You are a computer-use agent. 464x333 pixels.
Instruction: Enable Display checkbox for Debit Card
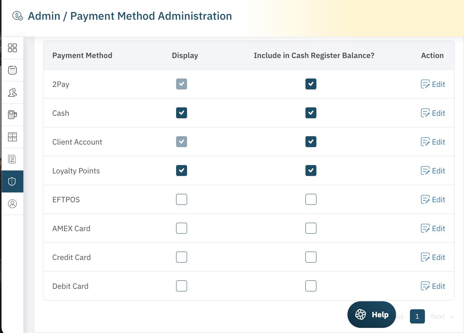pos(182,286)
